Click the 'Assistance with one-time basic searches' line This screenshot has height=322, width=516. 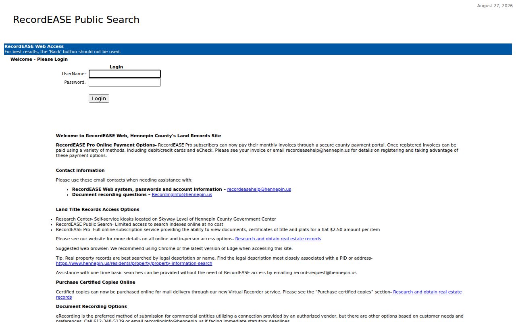[206, 272]
